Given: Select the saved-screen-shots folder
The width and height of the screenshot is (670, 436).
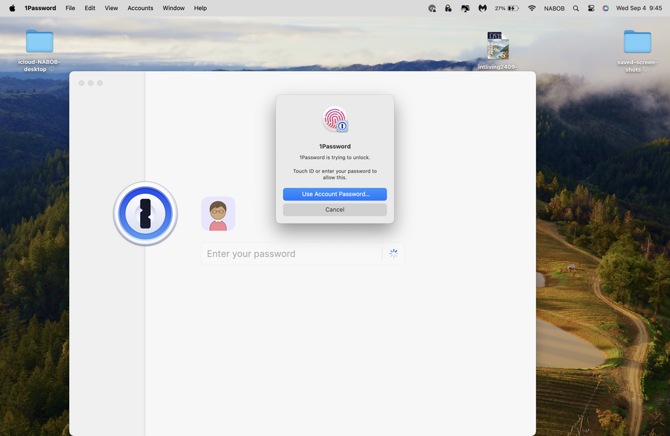Looking at the screenshot, I should pyautogui.click(x=637, y=42).
